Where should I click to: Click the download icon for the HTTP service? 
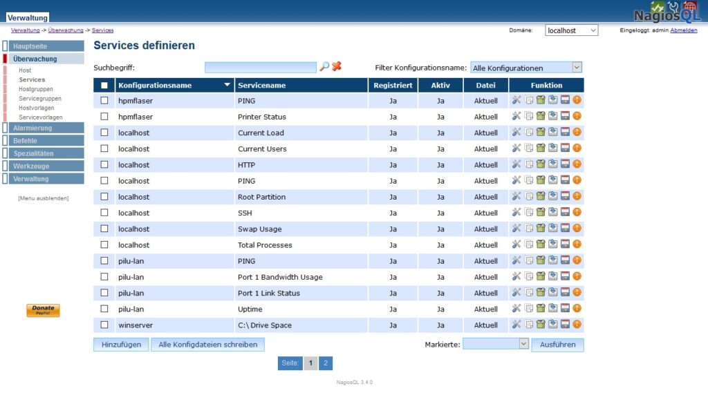(x=552, y=164)
